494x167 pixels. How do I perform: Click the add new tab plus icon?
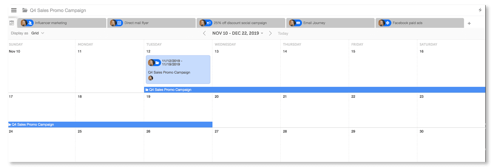click(x=469, y=23)
